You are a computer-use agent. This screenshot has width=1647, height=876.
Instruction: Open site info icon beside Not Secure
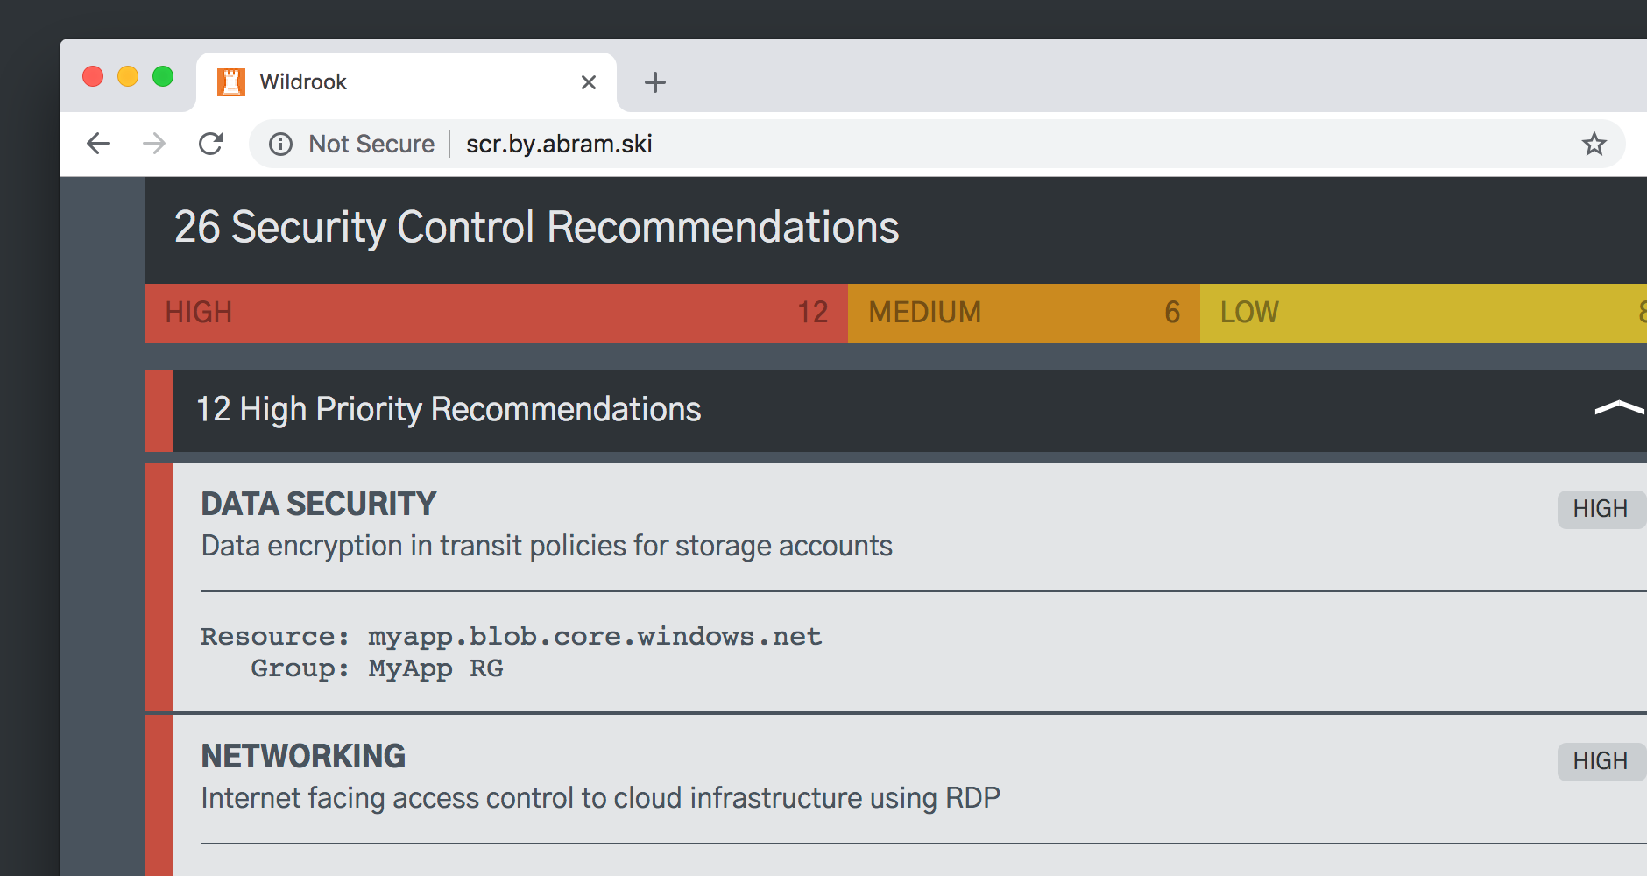[x=280, y=144]
